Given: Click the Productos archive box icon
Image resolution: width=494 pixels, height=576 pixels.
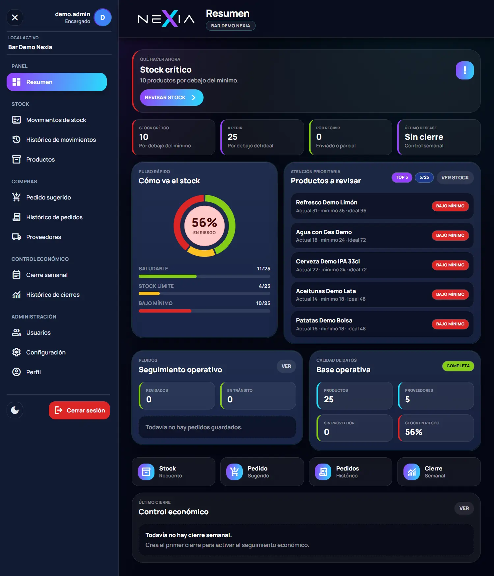Looking at the screenshot, I should [x=16, y=159].
